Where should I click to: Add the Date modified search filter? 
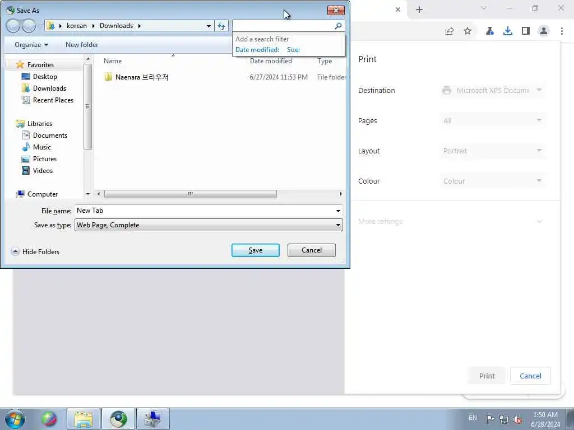(x=257, y=50)
